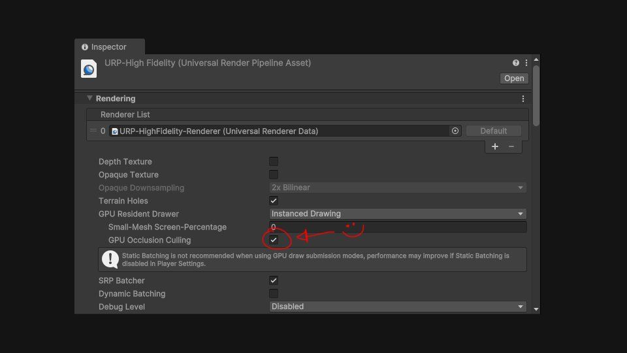Screen dimensions: 627x353
Task: Enable Opaque Texture checkbox
Action: 274,175
